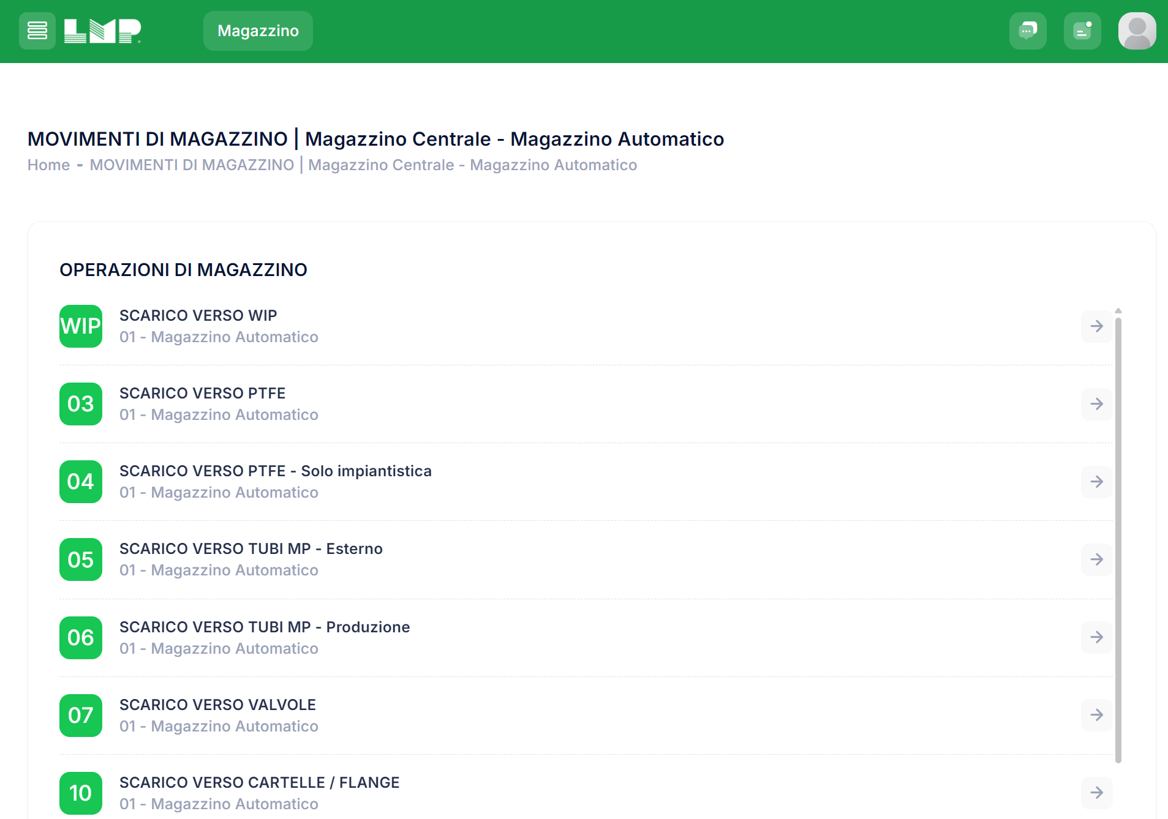Open arrow for TUBI MP Produzione
The image size is (1168, 819).
click(1096, 637)
